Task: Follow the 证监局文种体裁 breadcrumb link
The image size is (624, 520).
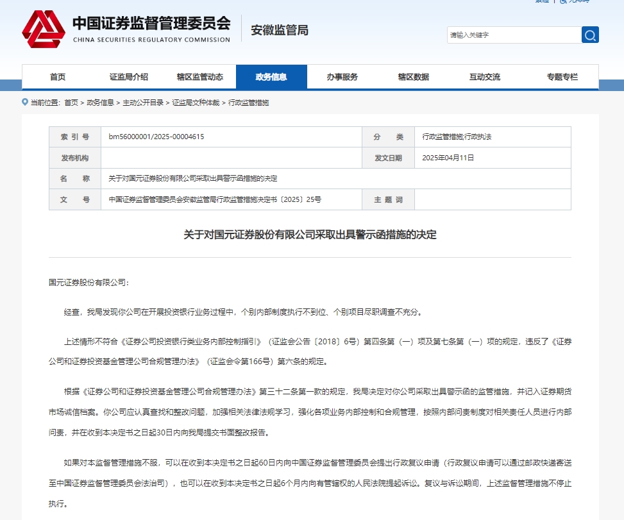Action: tap(196, 103)
